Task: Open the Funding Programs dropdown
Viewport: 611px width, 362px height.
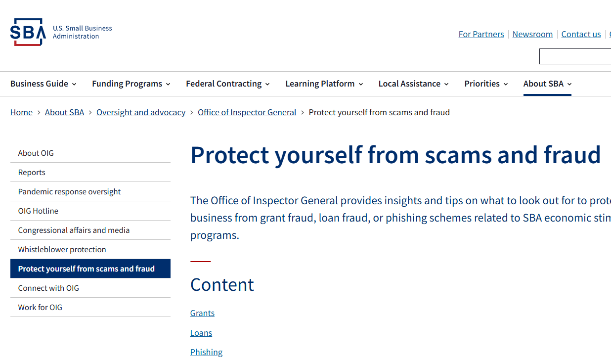Action: tap(131, 84)
